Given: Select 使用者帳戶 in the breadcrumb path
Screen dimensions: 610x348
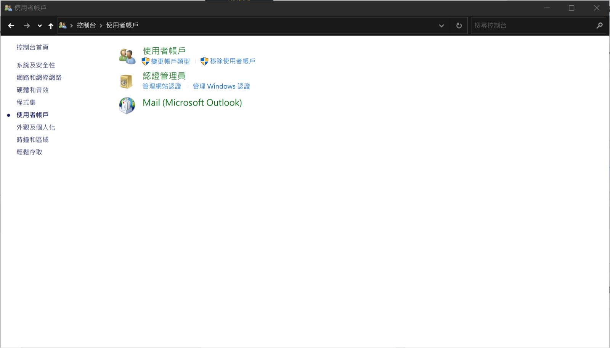Looking at the screenshot, I should click(122, 25).
